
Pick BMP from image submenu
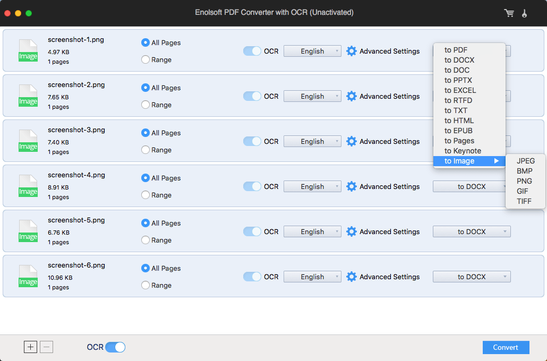(525, 171)
